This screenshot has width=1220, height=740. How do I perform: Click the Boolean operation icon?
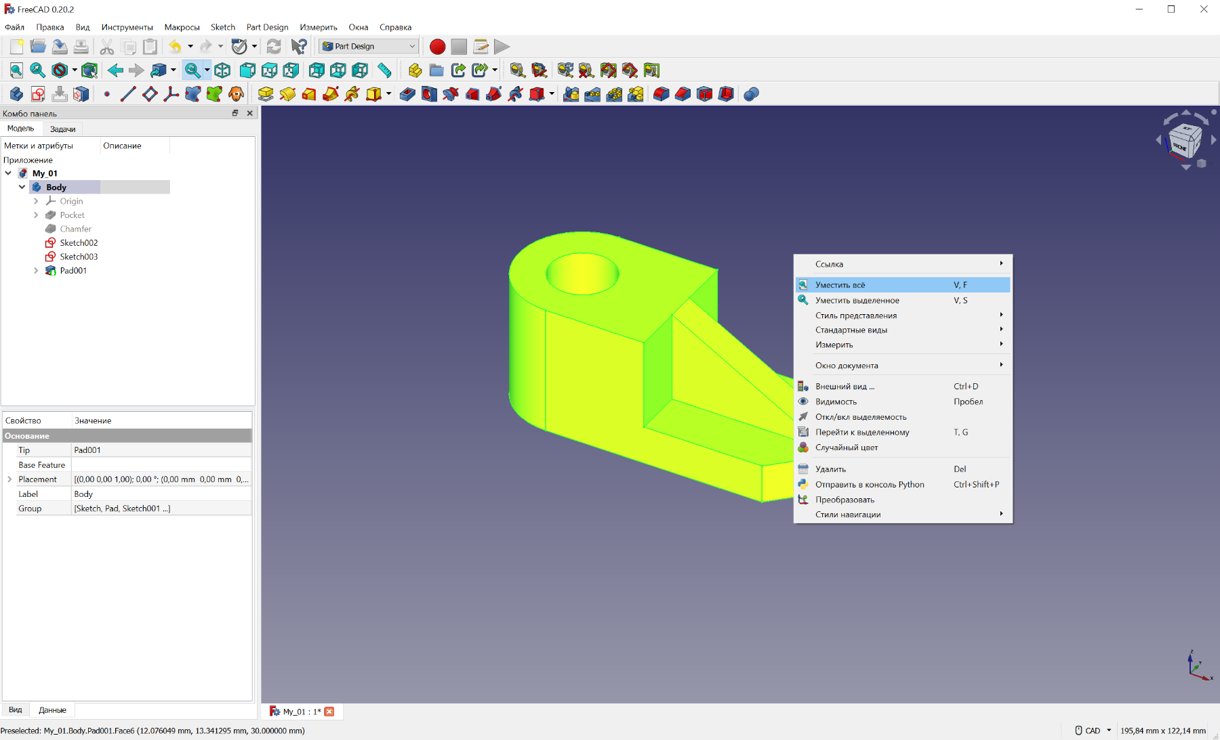(751, 94)
